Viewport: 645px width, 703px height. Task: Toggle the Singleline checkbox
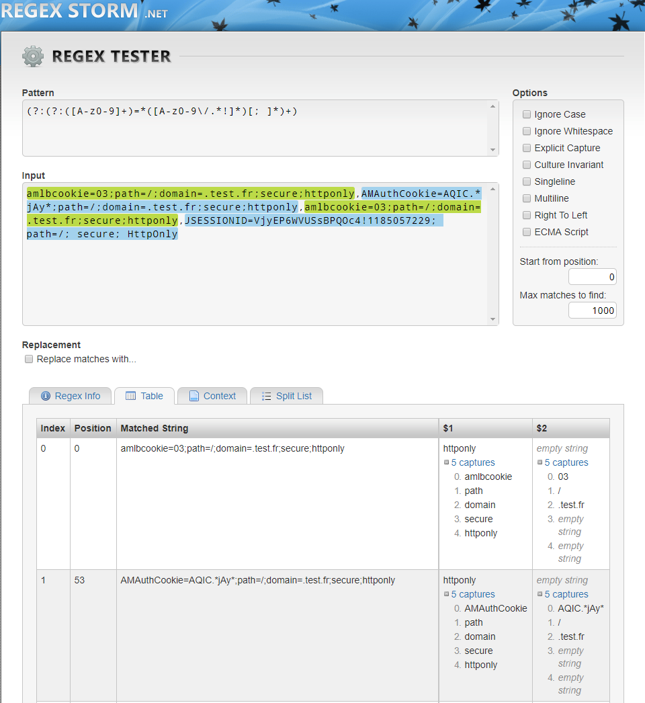coord(527,181)
